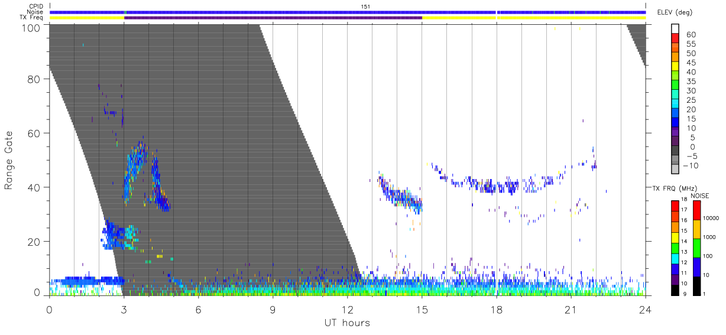Click x-axis tick label "12"

pyautogui.click(x=347, y=310)
